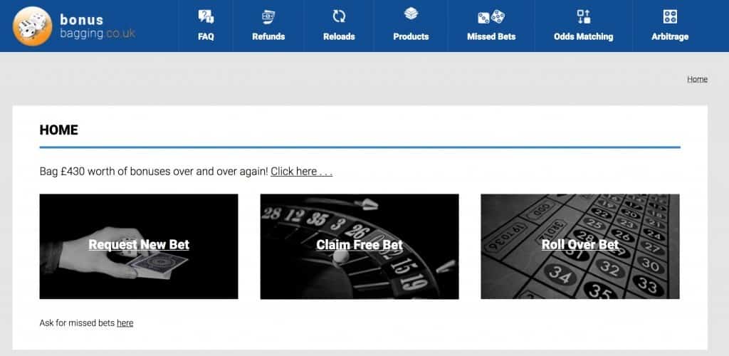Choose the Refunds text label in navigation
Screen dimensions: 729x356
pos(268,36)
